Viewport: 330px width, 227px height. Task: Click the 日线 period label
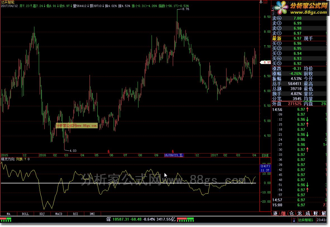coord(265,155)
